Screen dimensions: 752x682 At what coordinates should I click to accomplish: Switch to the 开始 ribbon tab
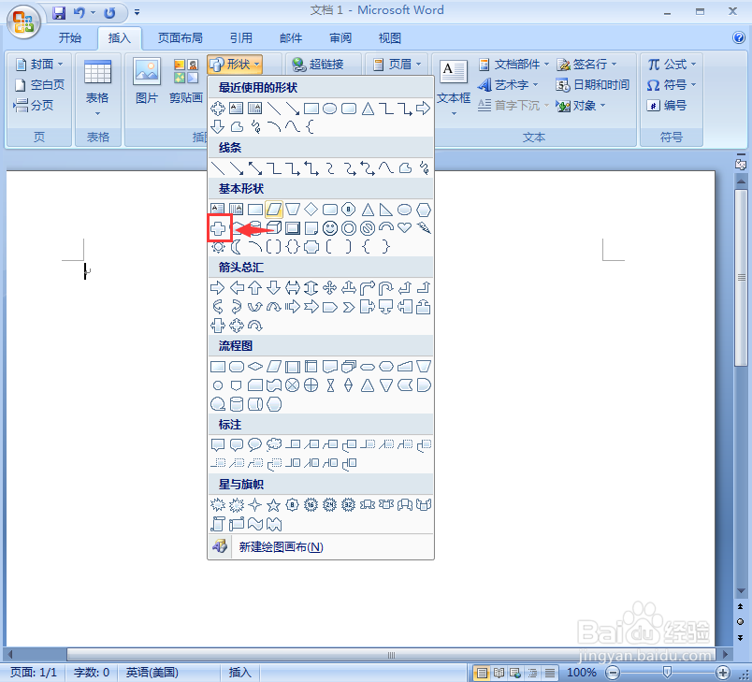(70, 37)
